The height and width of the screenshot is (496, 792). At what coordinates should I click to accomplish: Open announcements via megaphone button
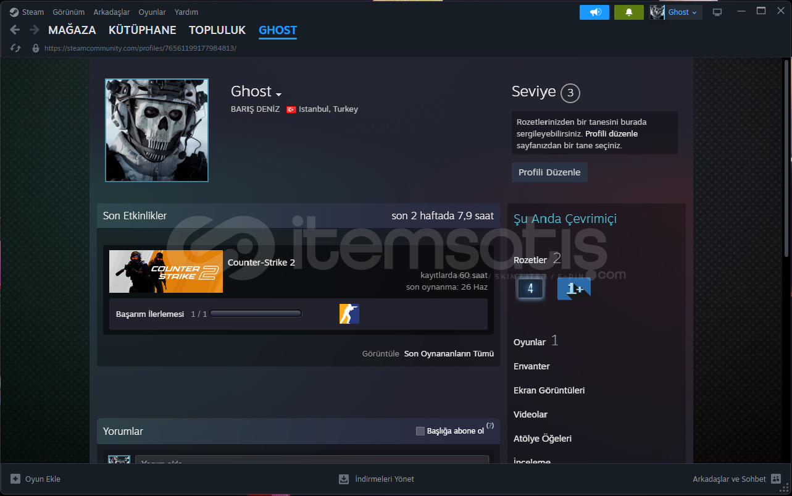point(594,12)
